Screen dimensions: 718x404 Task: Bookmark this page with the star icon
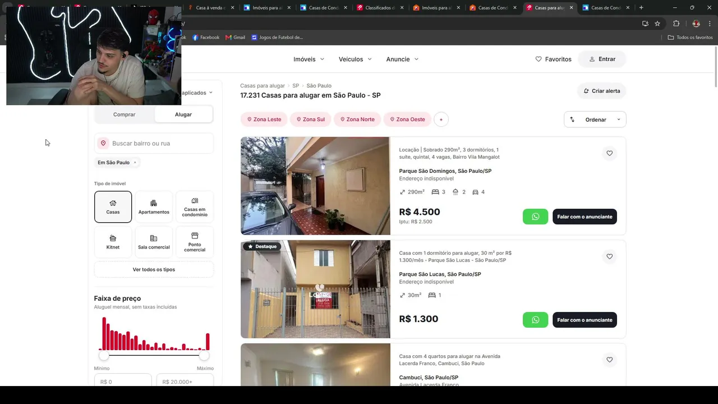click(657, 24)
